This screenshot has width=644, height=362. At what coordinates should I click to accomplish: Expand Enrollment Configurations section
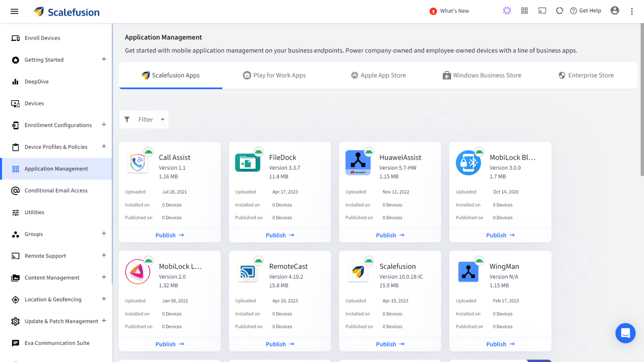coord(104,125)
